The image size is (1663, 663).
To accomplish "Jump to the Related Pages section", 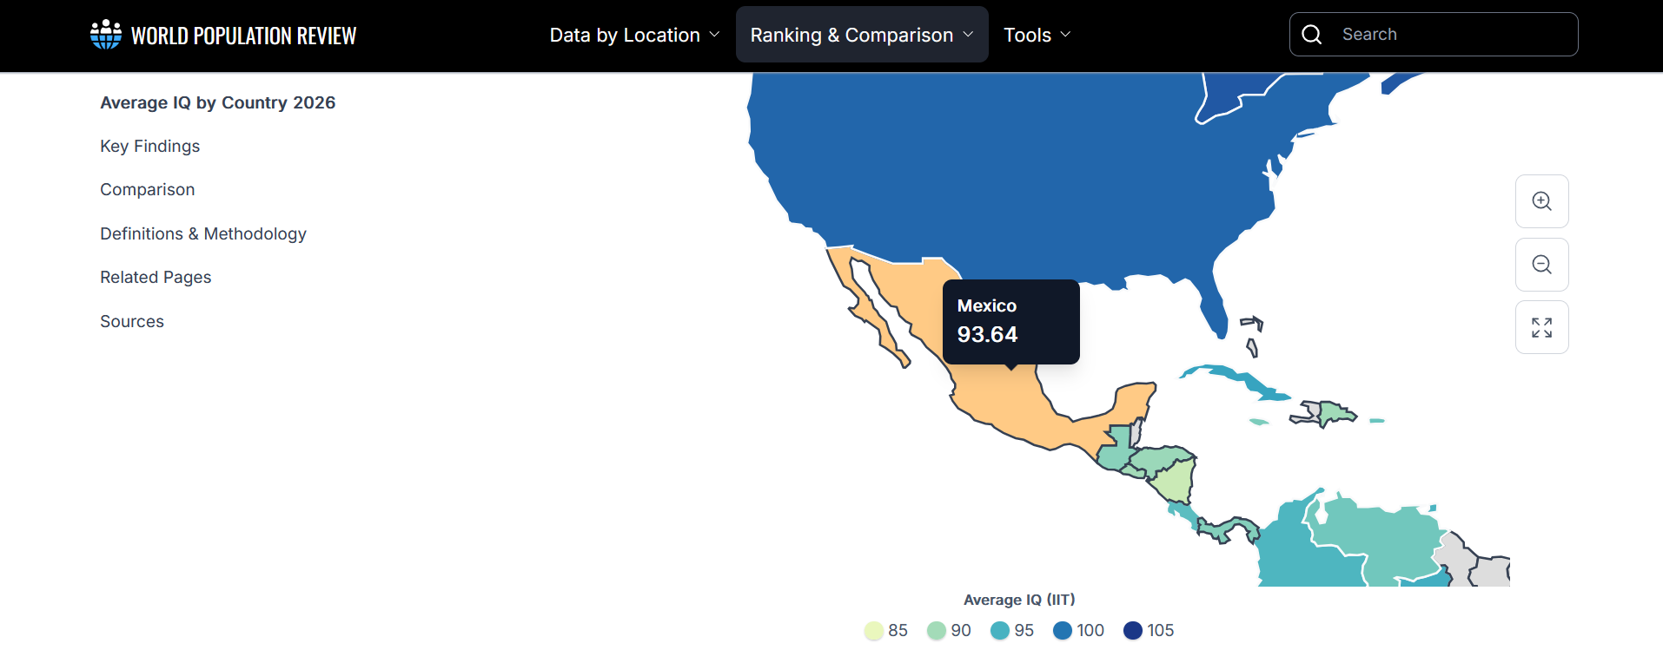I will [x=156, y=277].
